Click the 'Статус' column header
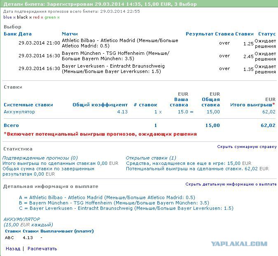This screenshot has width=278, height=256. (267, 34)
